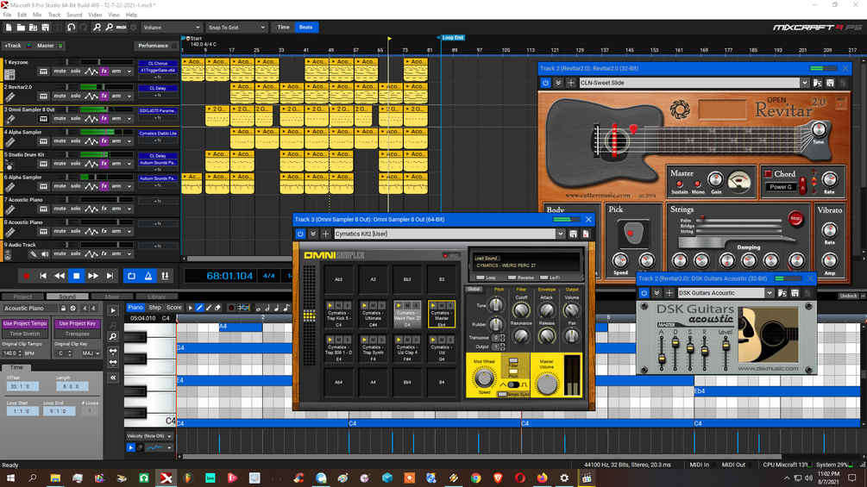The width and height of the screenshot is (867, 487).
Task: Click the Transpose button
Action: [77, 334]
